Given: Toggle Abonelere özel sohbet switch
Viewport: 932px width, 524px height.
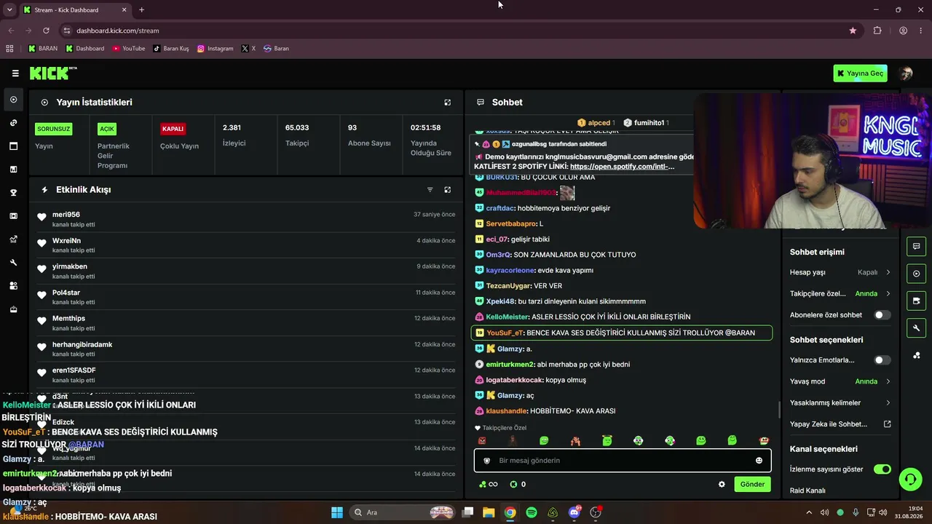Looking at the screenshot, I should (882, 315).
